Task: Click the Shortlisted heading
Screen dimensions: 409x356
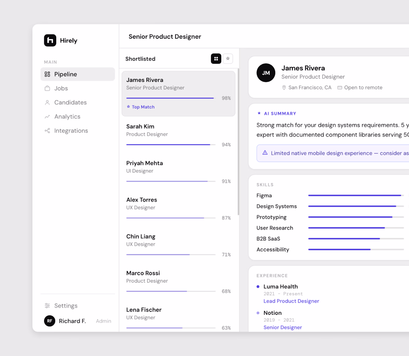Action: click(140, 59)
